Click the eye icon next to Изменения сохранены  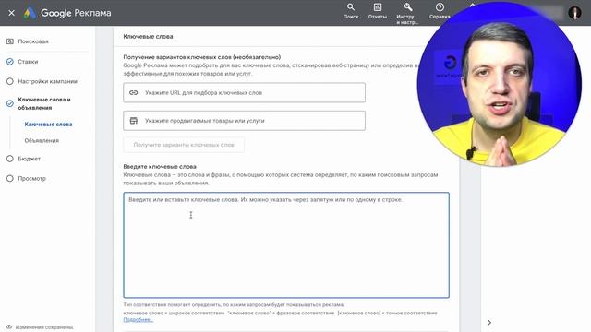(x=9, y=326)
